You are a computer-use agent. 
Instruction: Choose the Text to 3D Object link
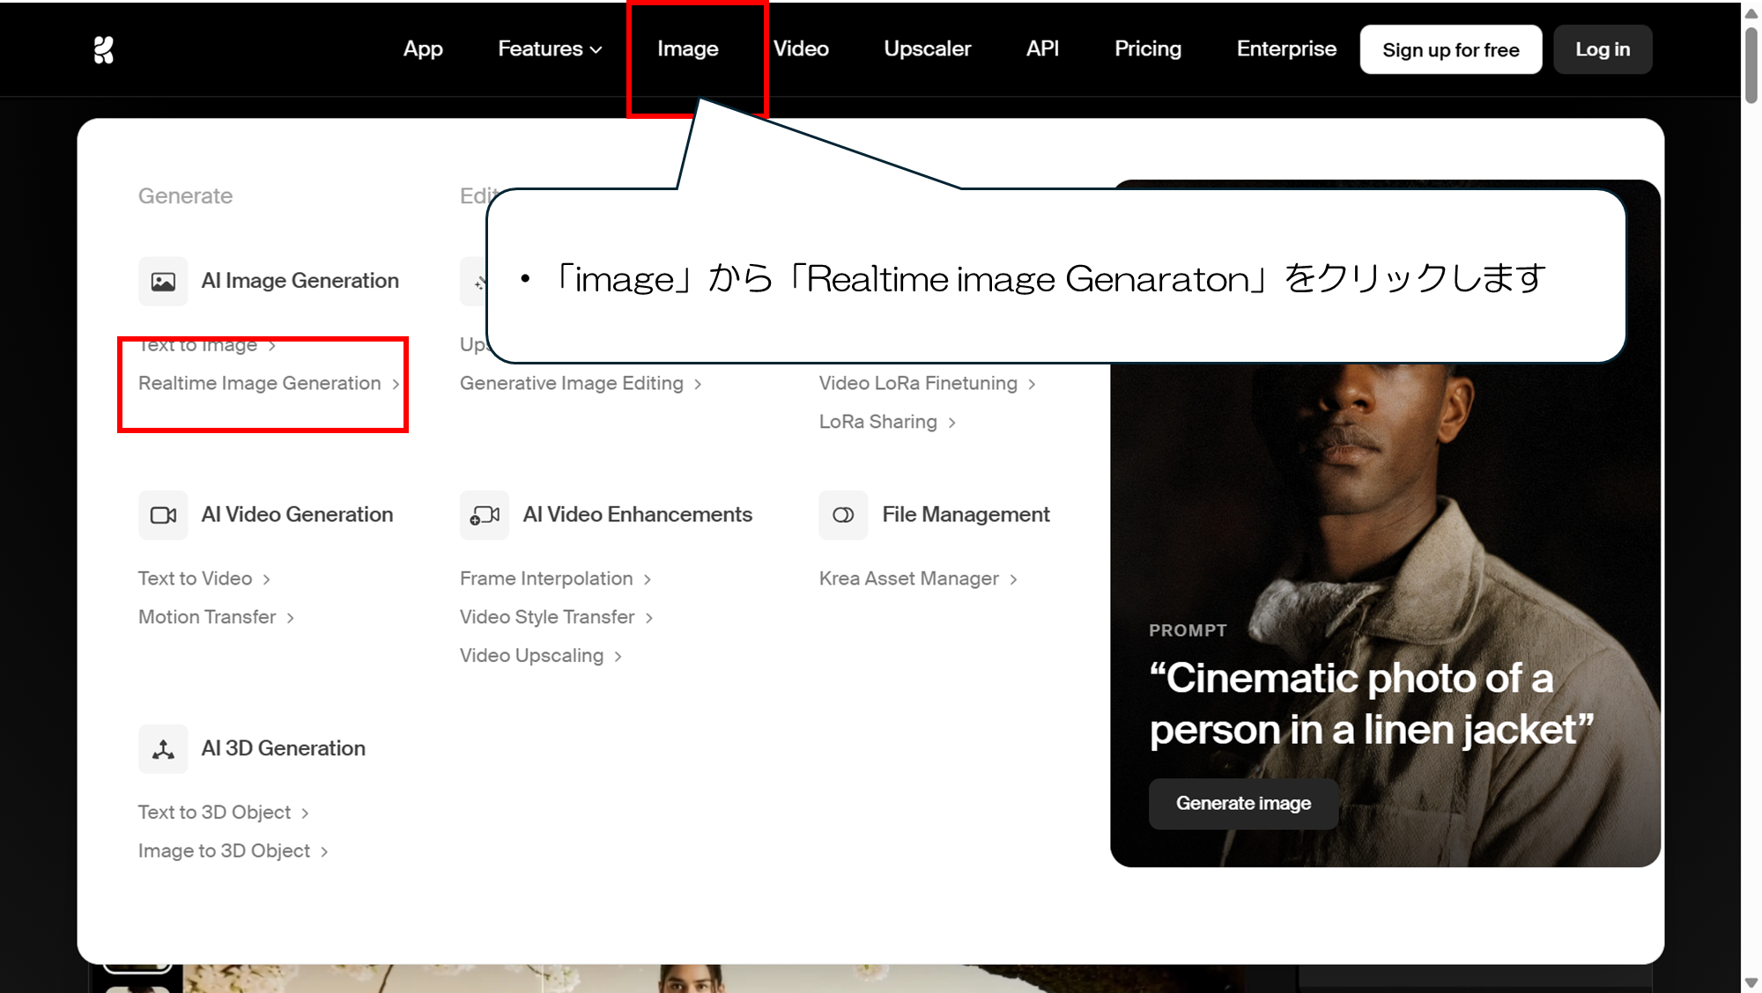coord(214,813)
